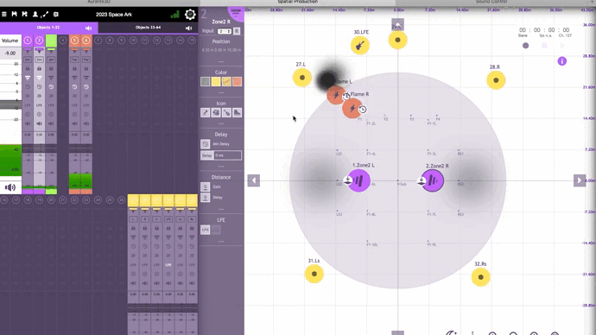Viewport: 596px width, 335px height.
Task: Open the purple info button
Action: [x=561, y=61]
